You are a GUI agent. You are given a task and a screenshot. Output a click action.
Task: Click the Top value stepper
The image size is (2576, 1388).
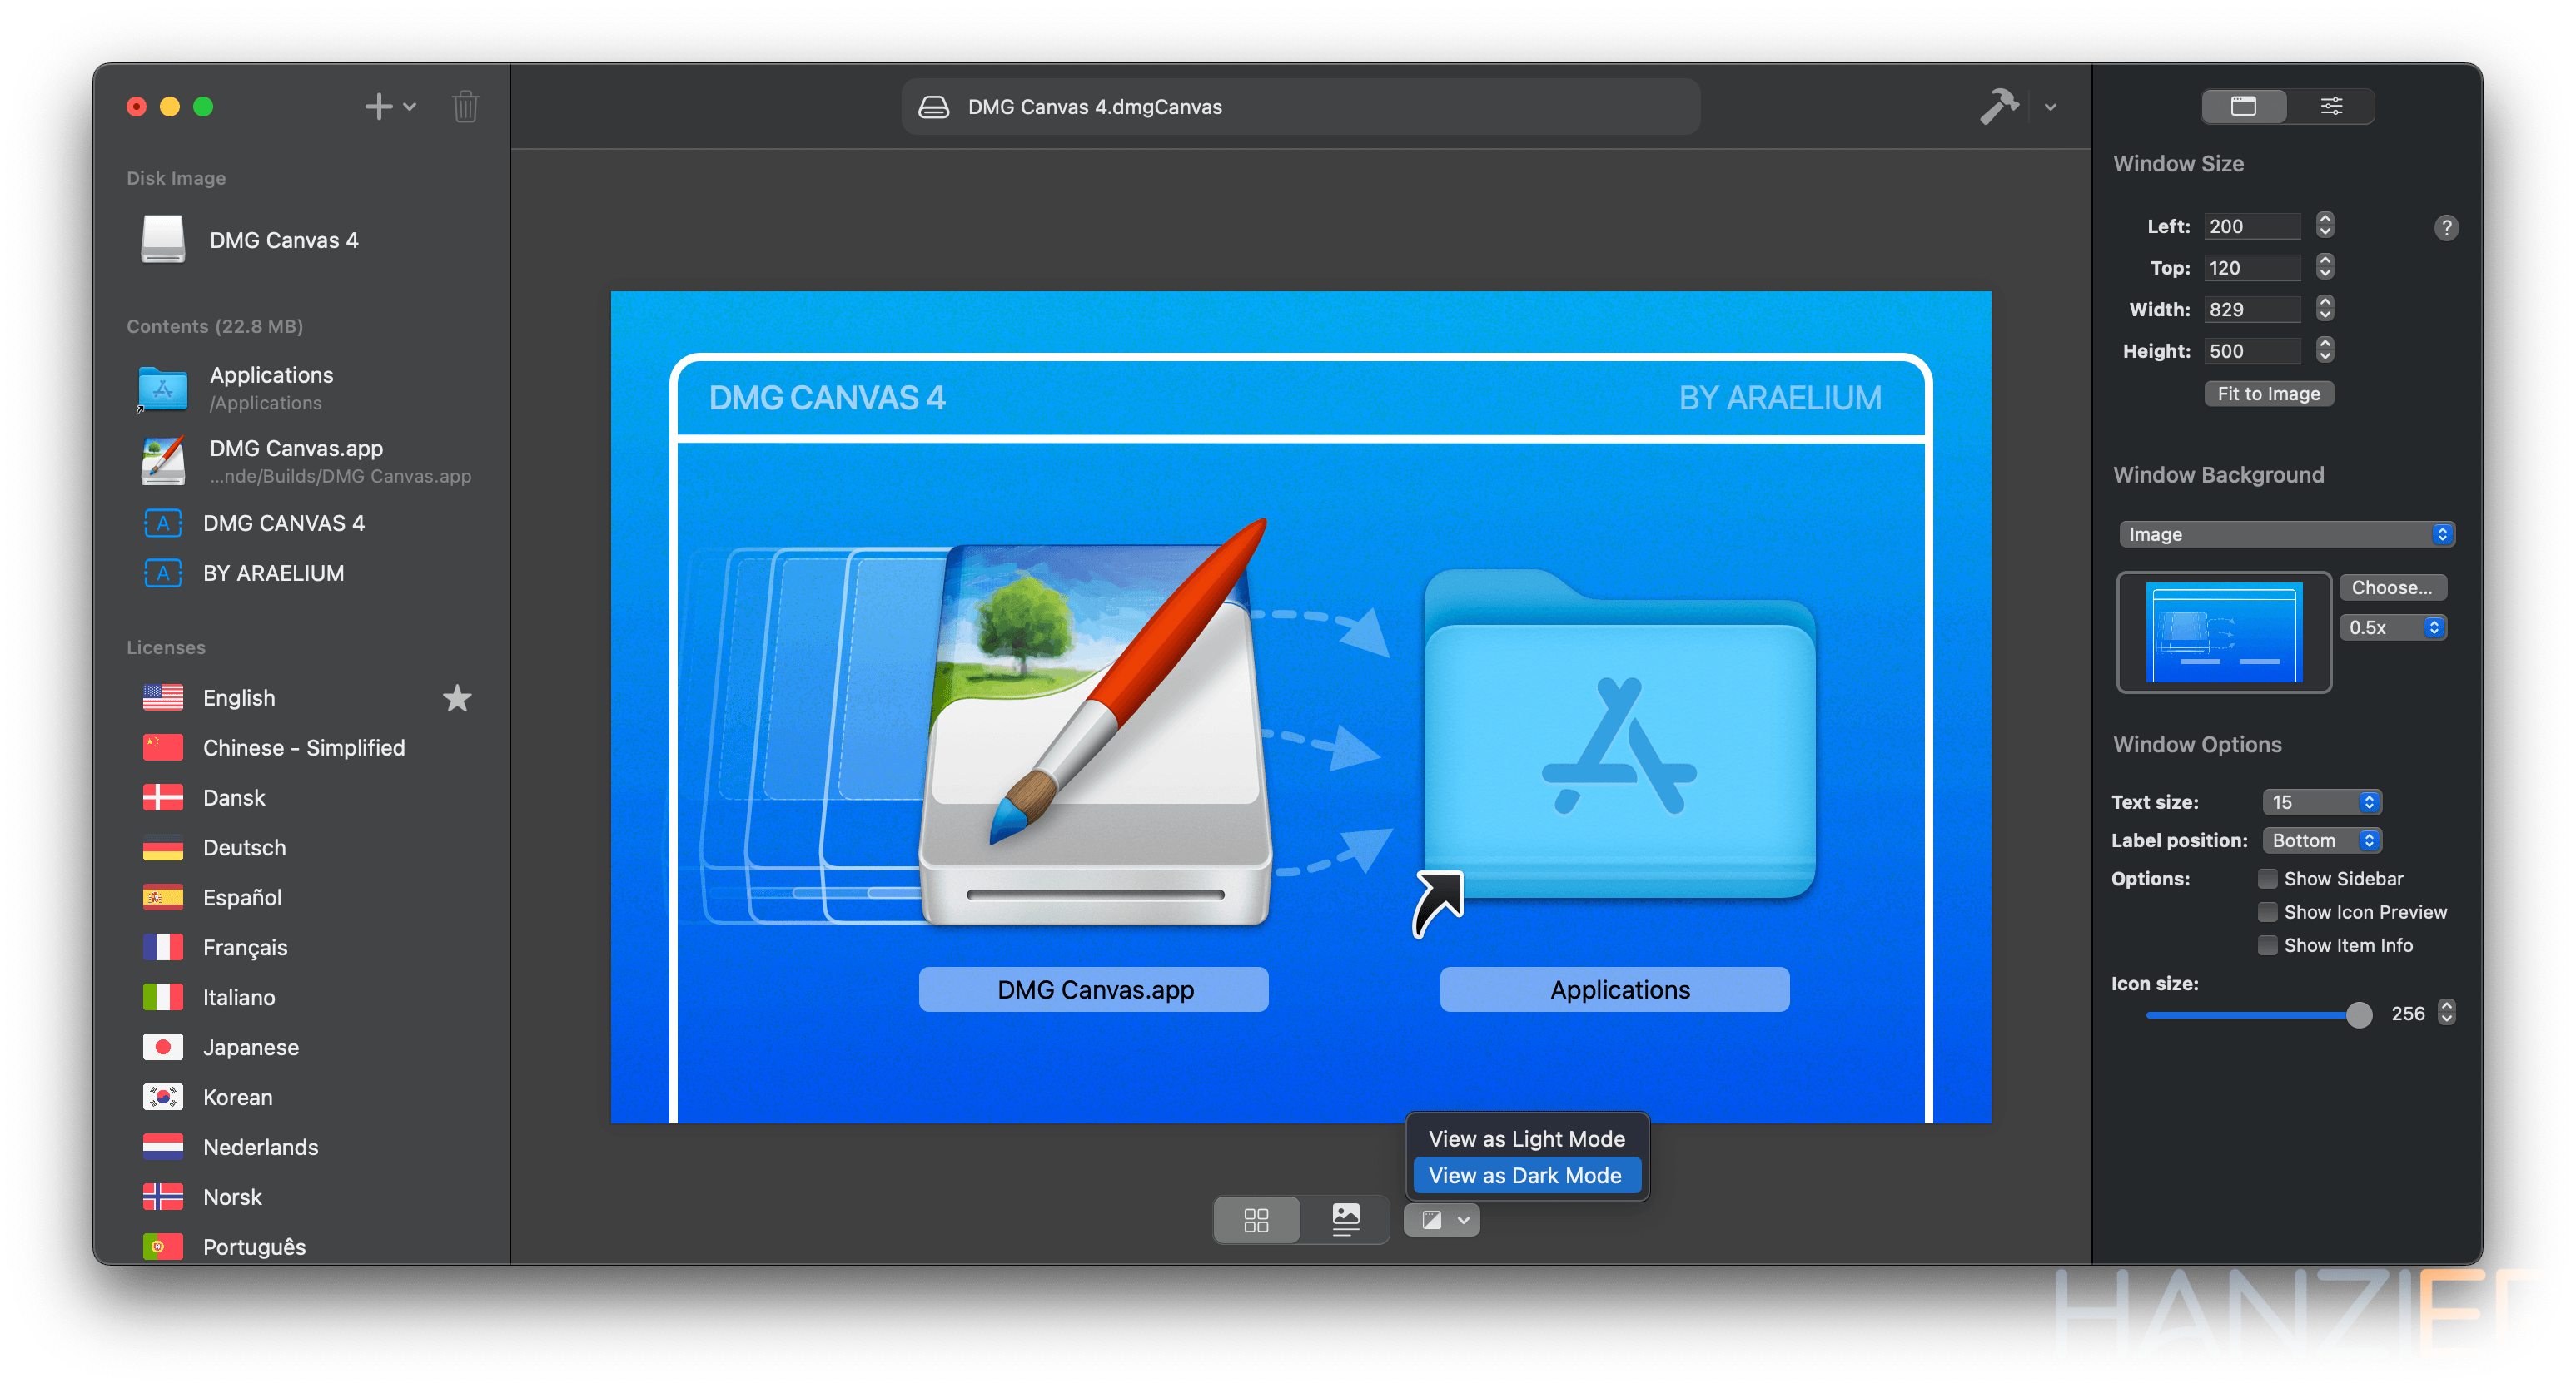[2324, 267]
